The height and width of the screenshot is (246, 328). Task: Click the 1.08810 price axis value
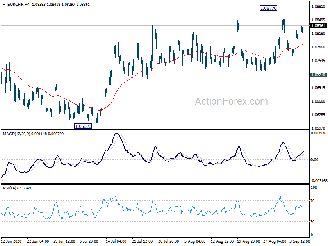[319, 7]
